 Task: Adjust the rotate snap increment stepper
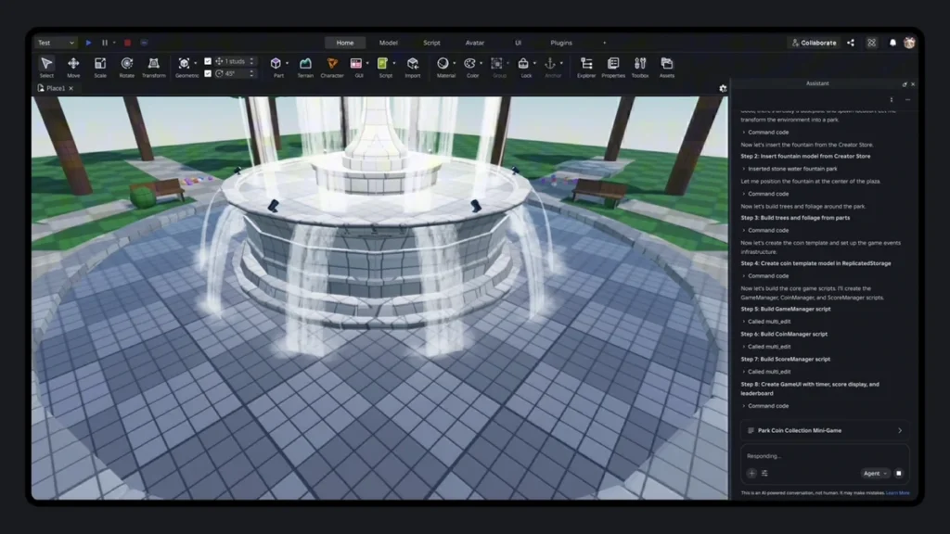pos(251,73)
